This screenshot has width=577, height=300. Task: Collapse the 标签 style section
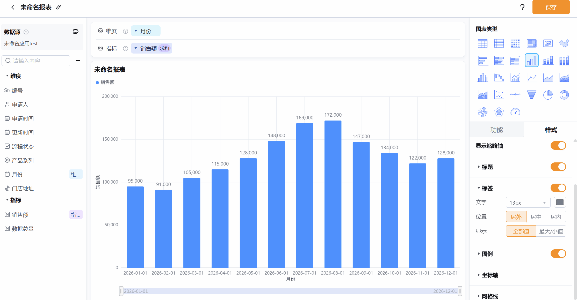(479, 188)
